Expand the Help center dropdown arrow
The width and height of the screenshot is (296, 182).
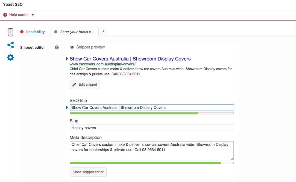coord(33,15)
